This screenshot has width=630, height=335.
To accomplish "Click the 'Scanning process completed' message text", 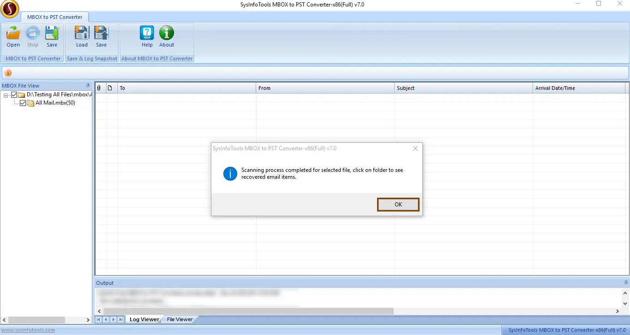I will pyautogui.click(x=322, y=173).
